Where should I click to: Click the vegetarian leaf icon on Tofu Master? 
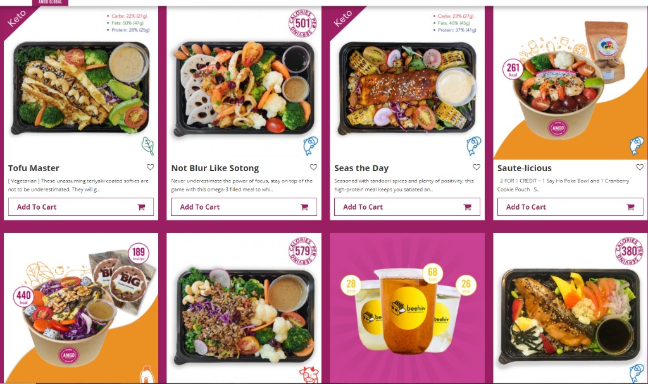147,146
